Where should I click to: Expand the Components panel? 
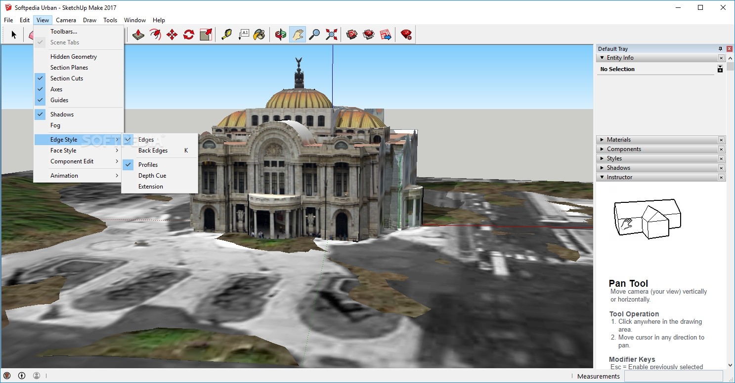tap(602, 149)
